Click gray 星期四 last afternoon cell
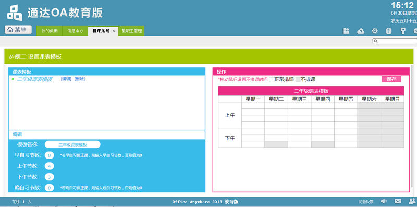The width and height of the screenshot is (417, 207). (x=323, y=144)
